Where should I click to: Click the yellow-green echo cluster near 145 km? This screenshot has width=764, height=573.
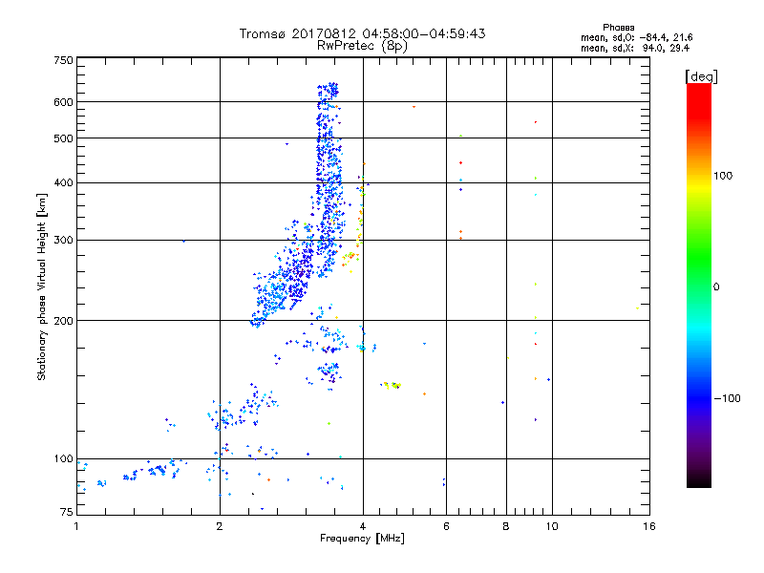(x=391, y=386)
